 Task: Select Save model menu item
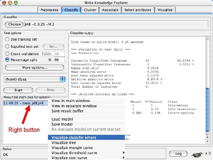[x=86, y=124]
